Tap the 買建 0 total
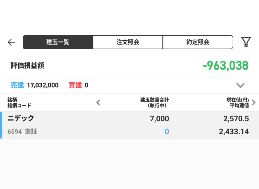The width and height of the screenshot is (259, 189). pyautogui.click(x=79, y=85)
